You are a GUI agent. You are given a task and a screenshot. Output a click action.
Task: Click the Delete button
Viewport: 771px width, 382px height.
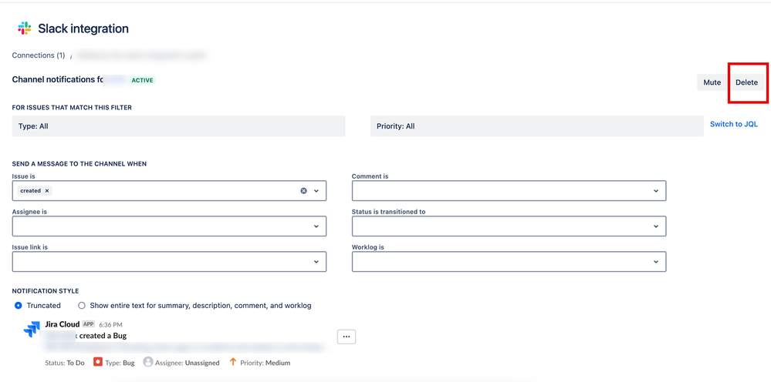pyautogui.click(x=746, y=82)
